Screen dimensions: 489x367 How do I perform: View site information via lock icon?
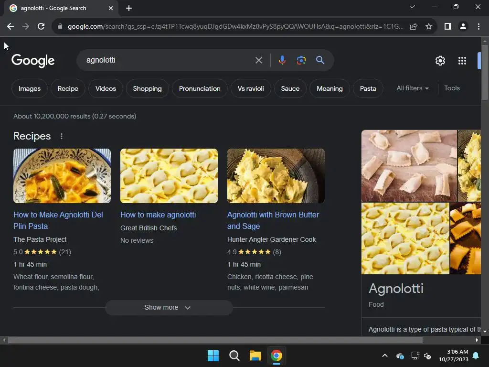[x=60, y=27]
